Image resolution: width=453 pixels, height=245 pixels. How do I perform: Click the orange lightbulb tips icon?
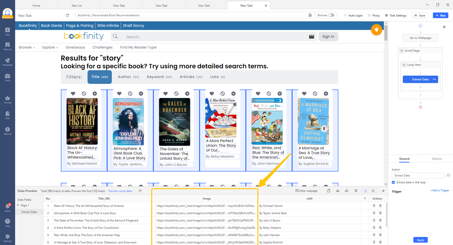tap(377, 30)
